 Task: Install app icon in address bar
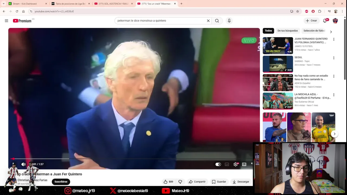pyautogui.click(x=291, y=11)
